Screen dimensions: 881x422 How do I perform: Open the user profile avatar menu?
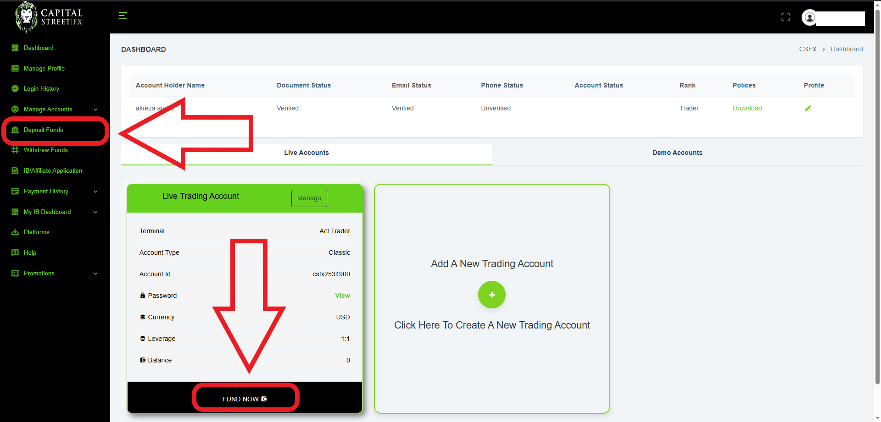tap(810, 17)
